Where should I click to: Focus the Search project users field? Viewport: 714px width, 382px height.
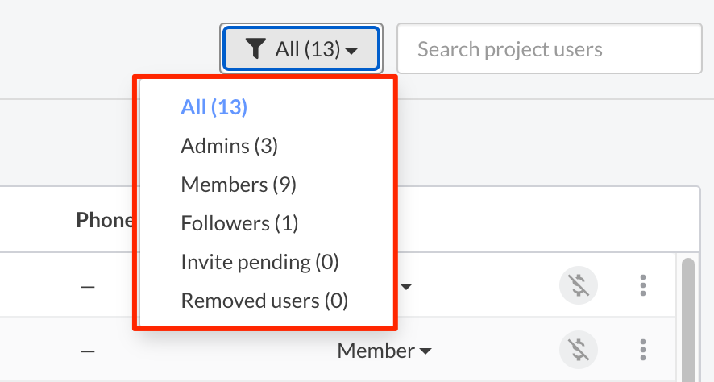click(549, 49)
